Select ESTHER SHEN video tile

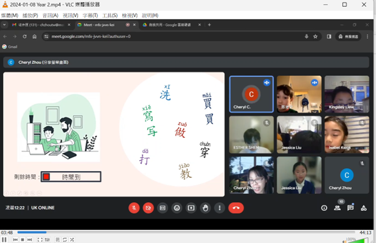pos(251,135)
